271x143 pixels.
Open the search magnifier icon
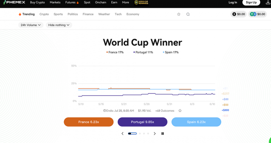(x=188, y=14)
